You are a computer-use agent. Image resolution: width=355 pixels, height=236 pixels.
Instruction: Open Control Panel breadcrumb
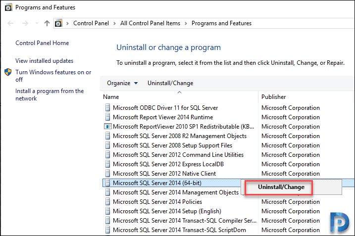[x=91, y=23]
